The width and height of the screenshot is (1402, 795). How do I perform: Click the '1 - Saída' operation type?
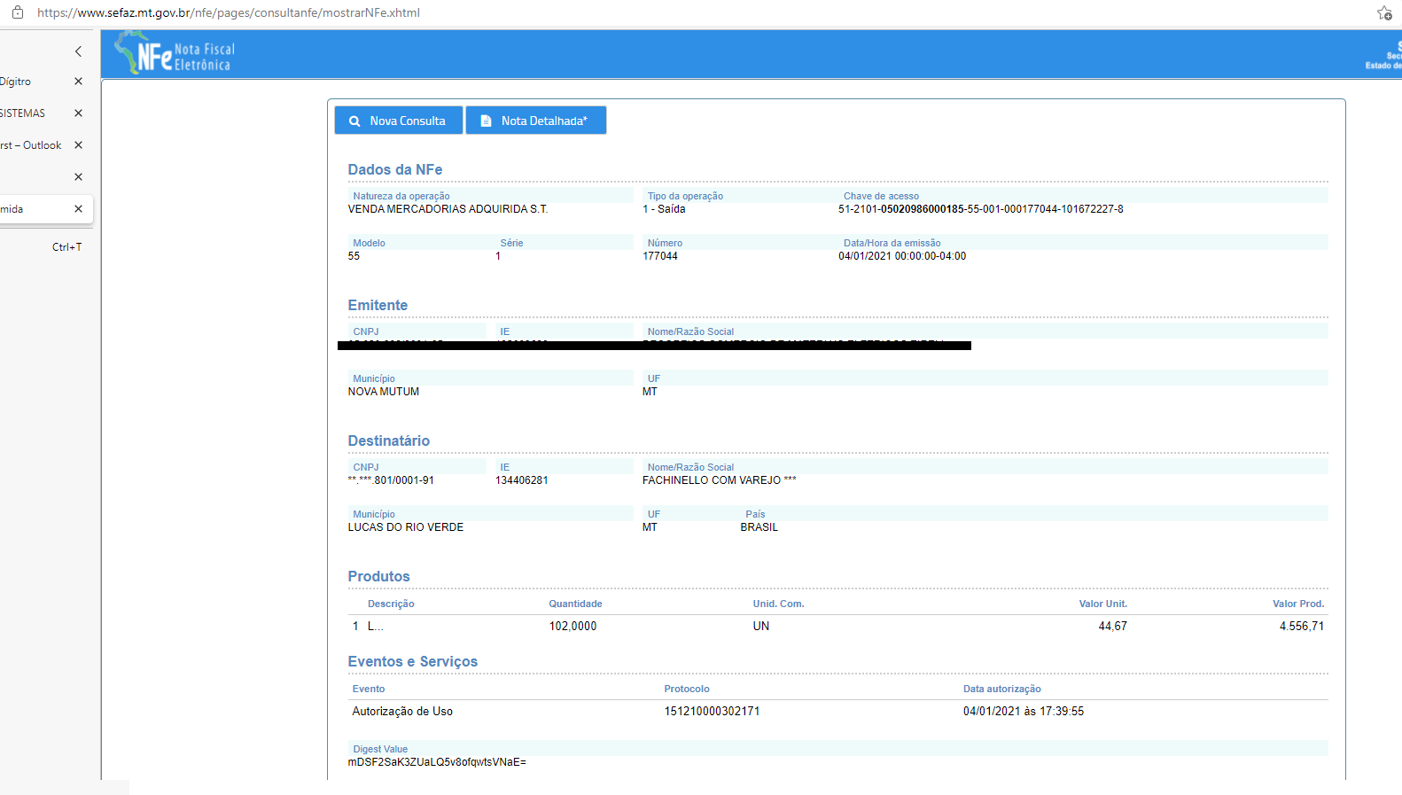(x=664, y=209)
